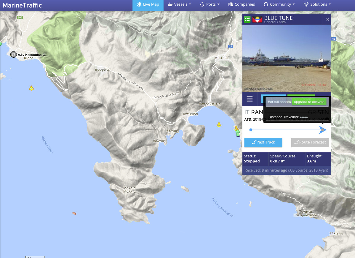Click the yellow anchor icon near Kirra coast
The image size is (355, 258).
coord(31,88)
